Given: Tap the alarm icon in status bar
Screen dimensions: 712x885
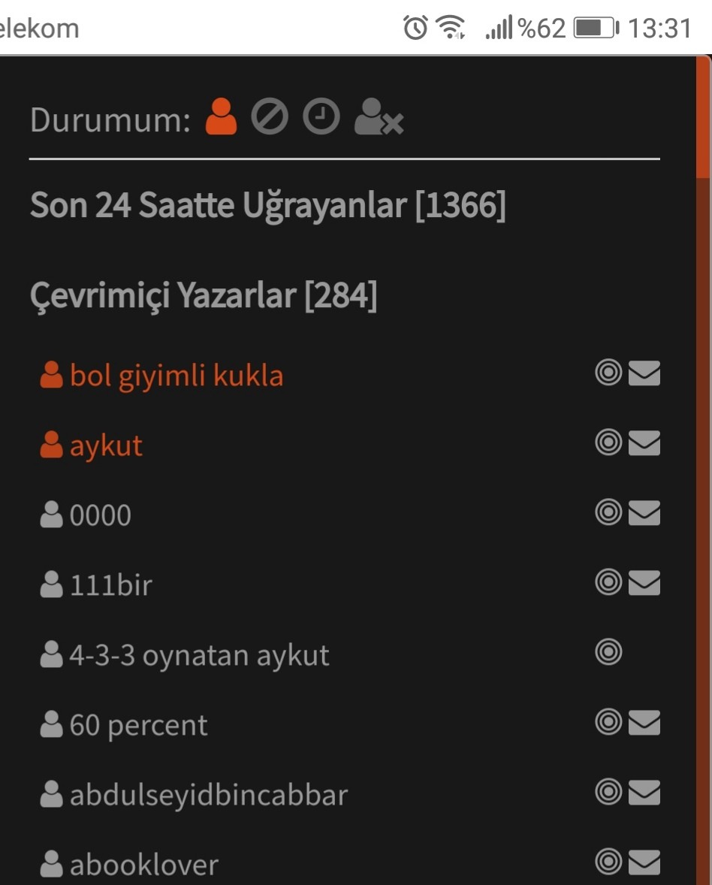Looking at the screenshot, I should tap(415, 28).
